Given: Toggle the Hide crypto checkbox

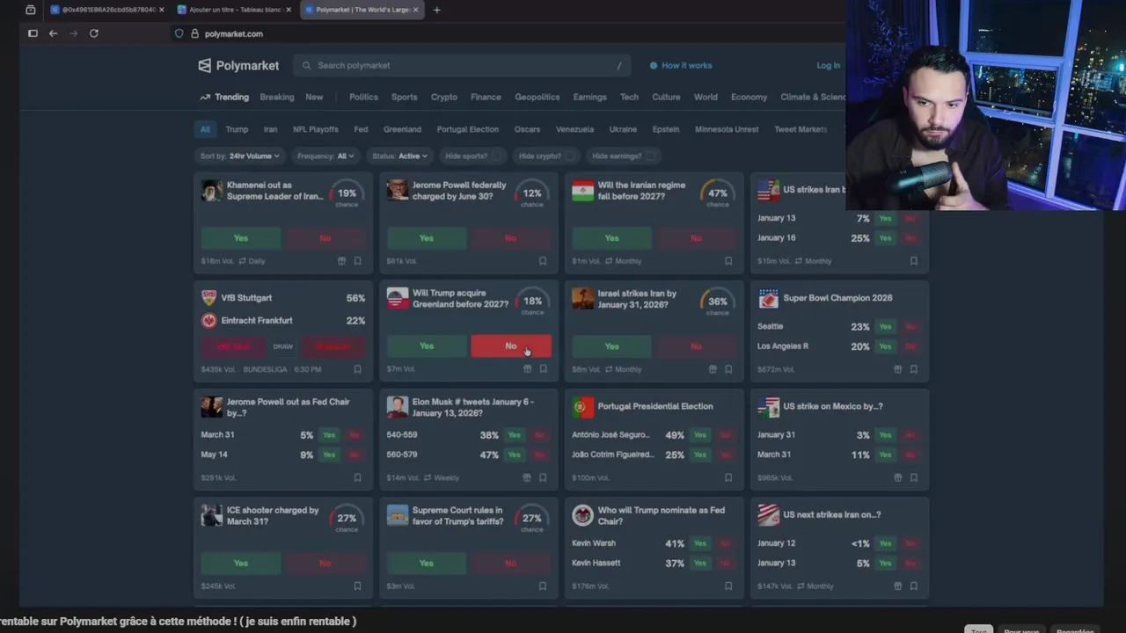Looking at the screenshot, I should click(x=571, y=156).
